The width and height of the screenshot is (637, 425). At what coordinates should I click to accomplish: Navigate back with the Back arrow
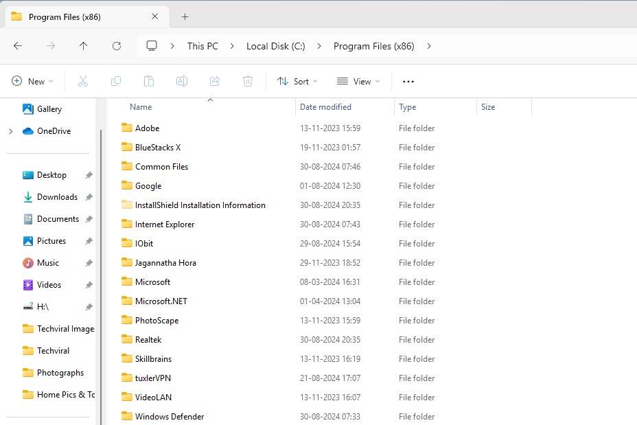click(18, 46)
